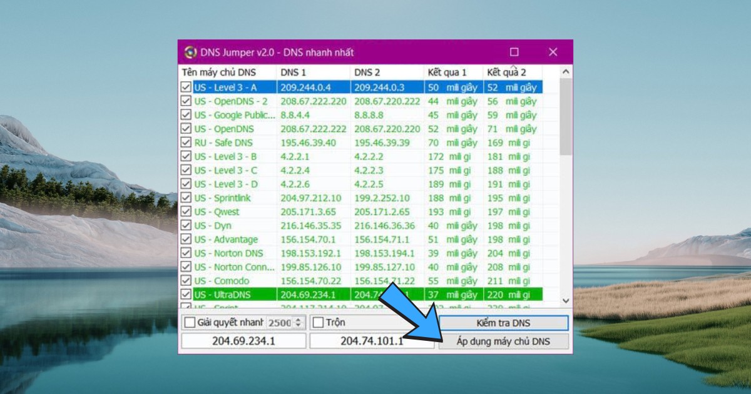751x394 pixels.
Task: Toggle the US - Google Public checkbox
Action: (186, 115)
